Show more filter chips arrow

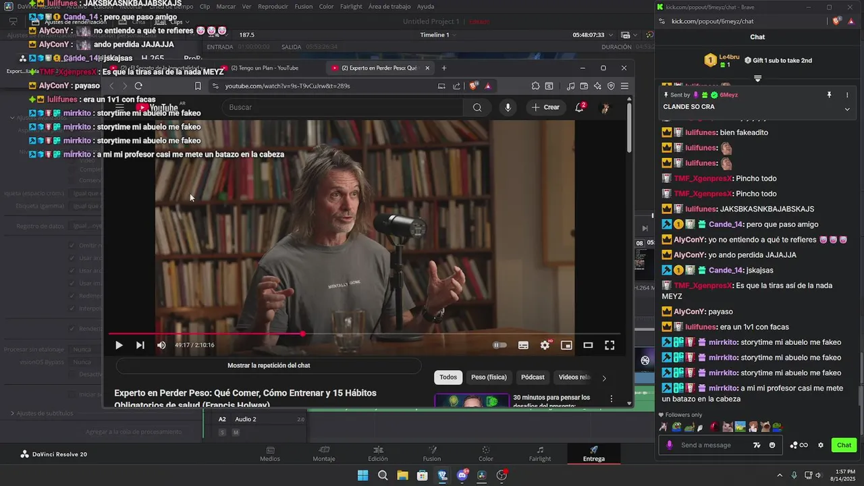[x=604, y=378]
